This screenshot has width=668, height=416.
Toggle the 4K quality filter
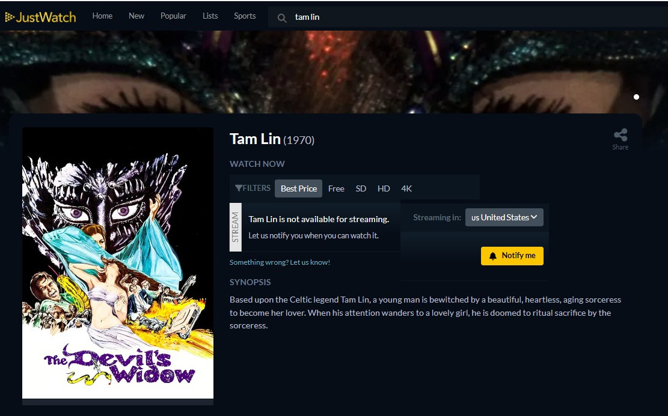pos(406,188)
